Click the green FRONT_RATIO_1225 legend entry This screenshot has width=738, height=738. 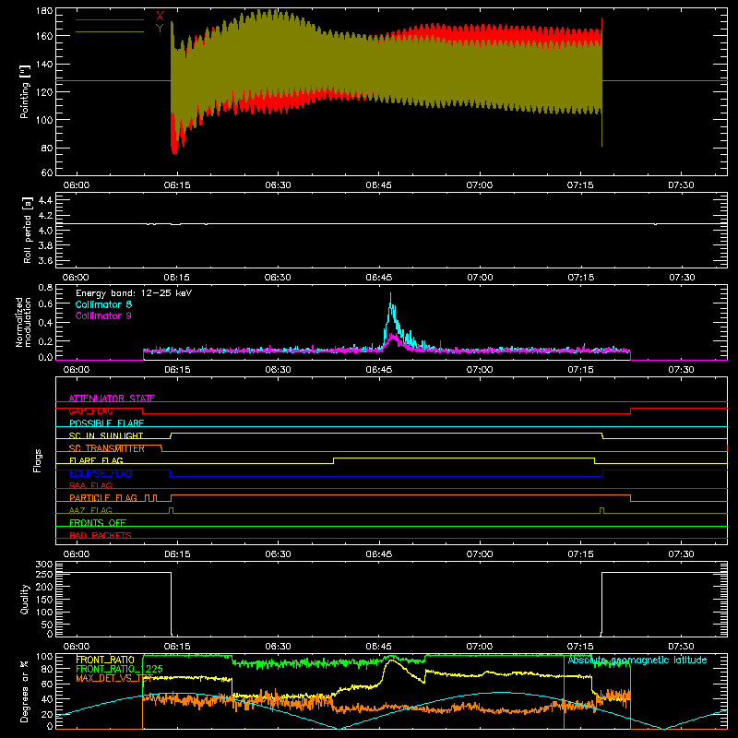[120, 669]
